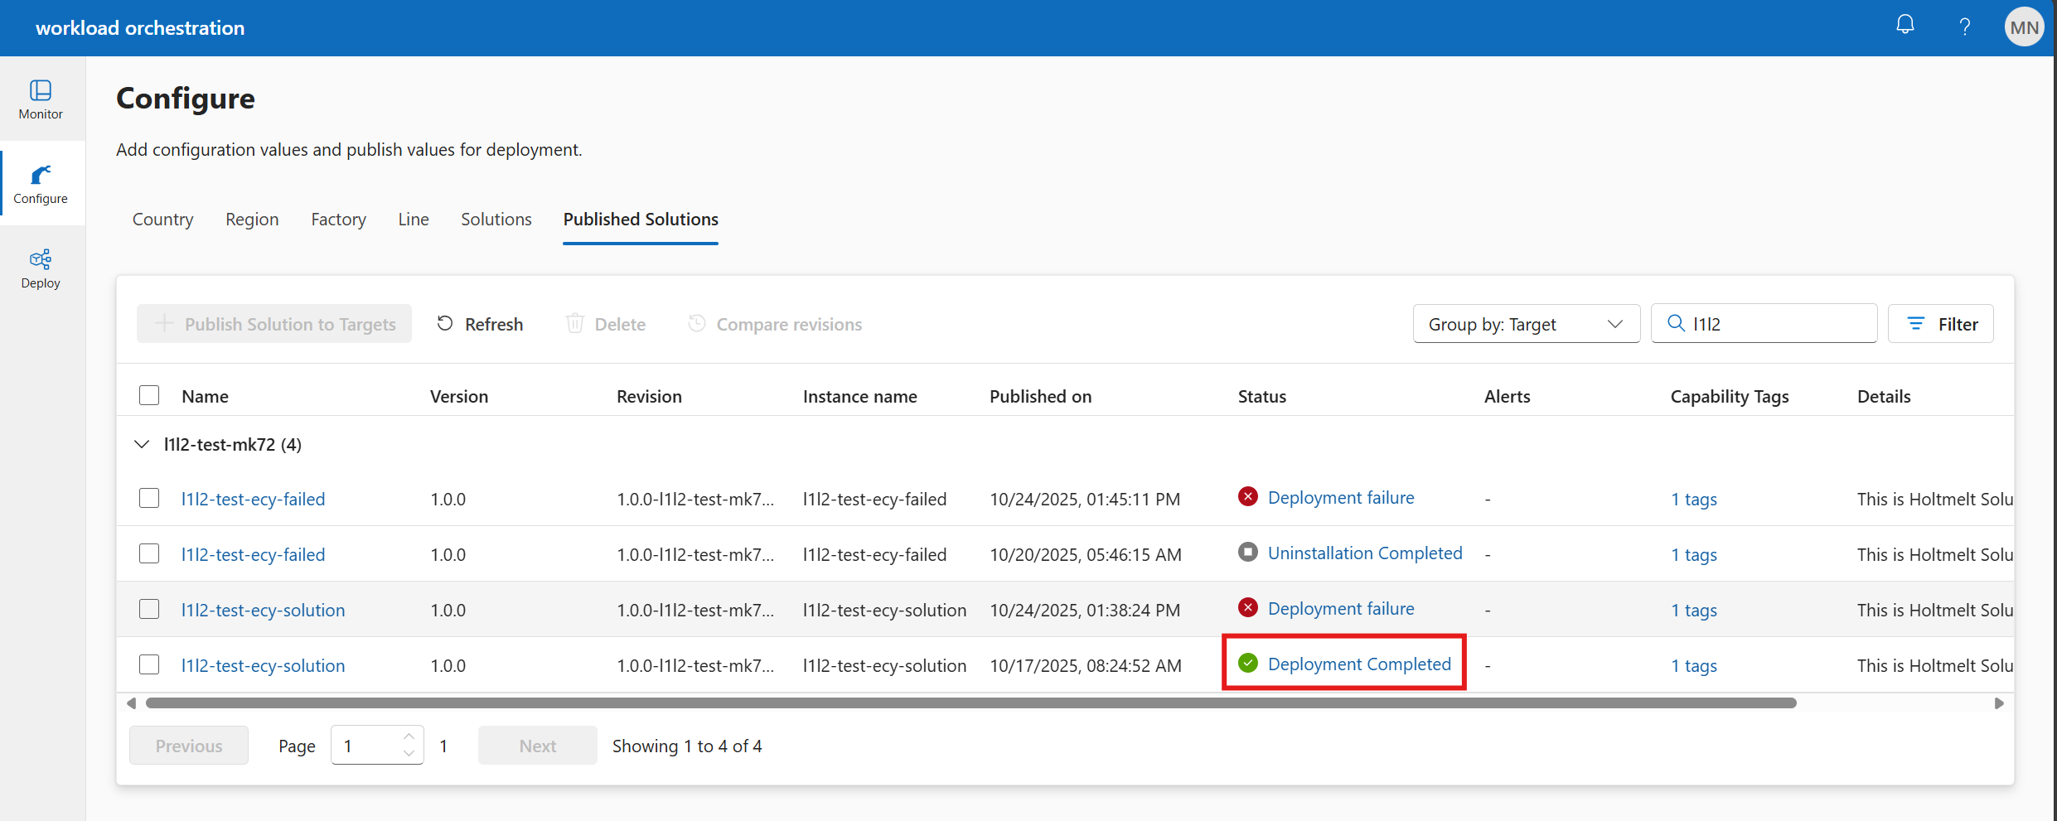Open the notifications bell icon
2057x821 pixels.
(x=1905, y=26)
